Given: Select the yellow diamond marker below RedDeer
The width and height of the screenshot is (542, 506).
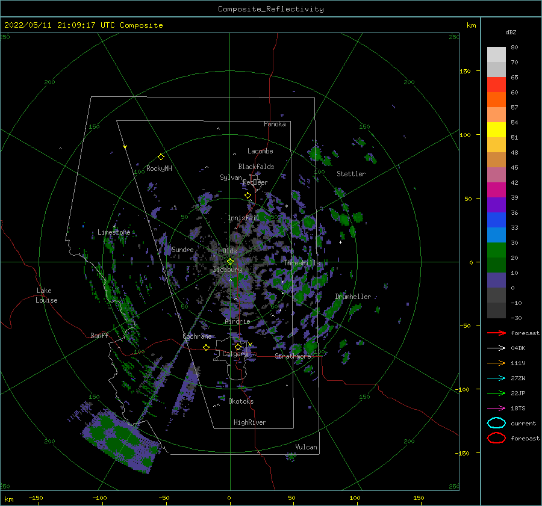Looking at the screenshot, I should 248,196.
